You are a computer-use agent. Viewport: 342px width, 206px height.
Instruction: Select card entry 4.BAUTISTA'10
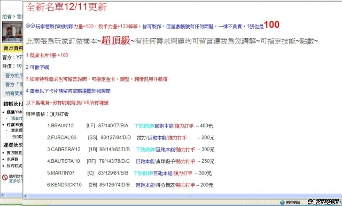point(64,161)
